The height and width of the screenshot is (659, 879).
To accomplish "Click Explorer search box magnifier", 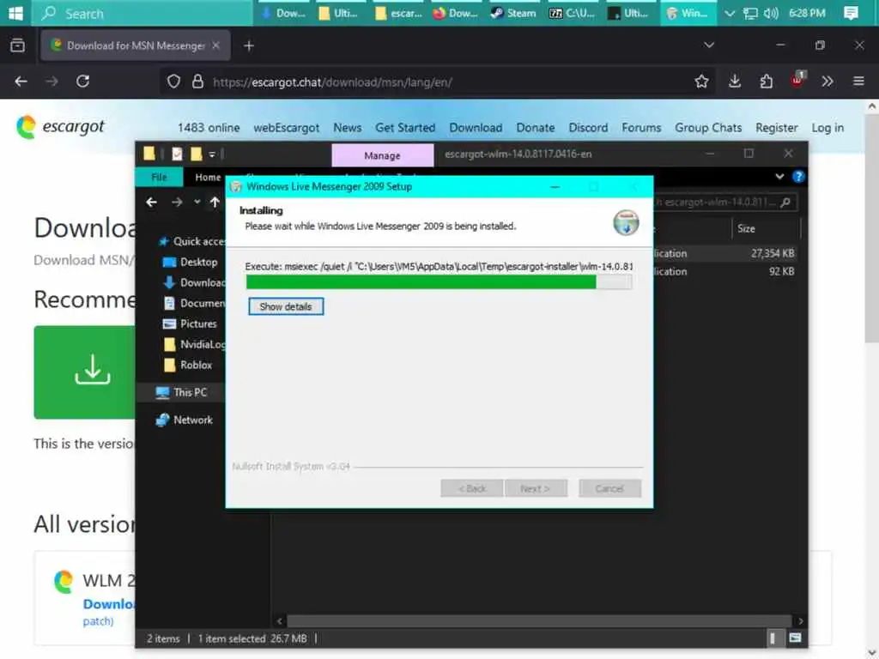I will (786, 203).
